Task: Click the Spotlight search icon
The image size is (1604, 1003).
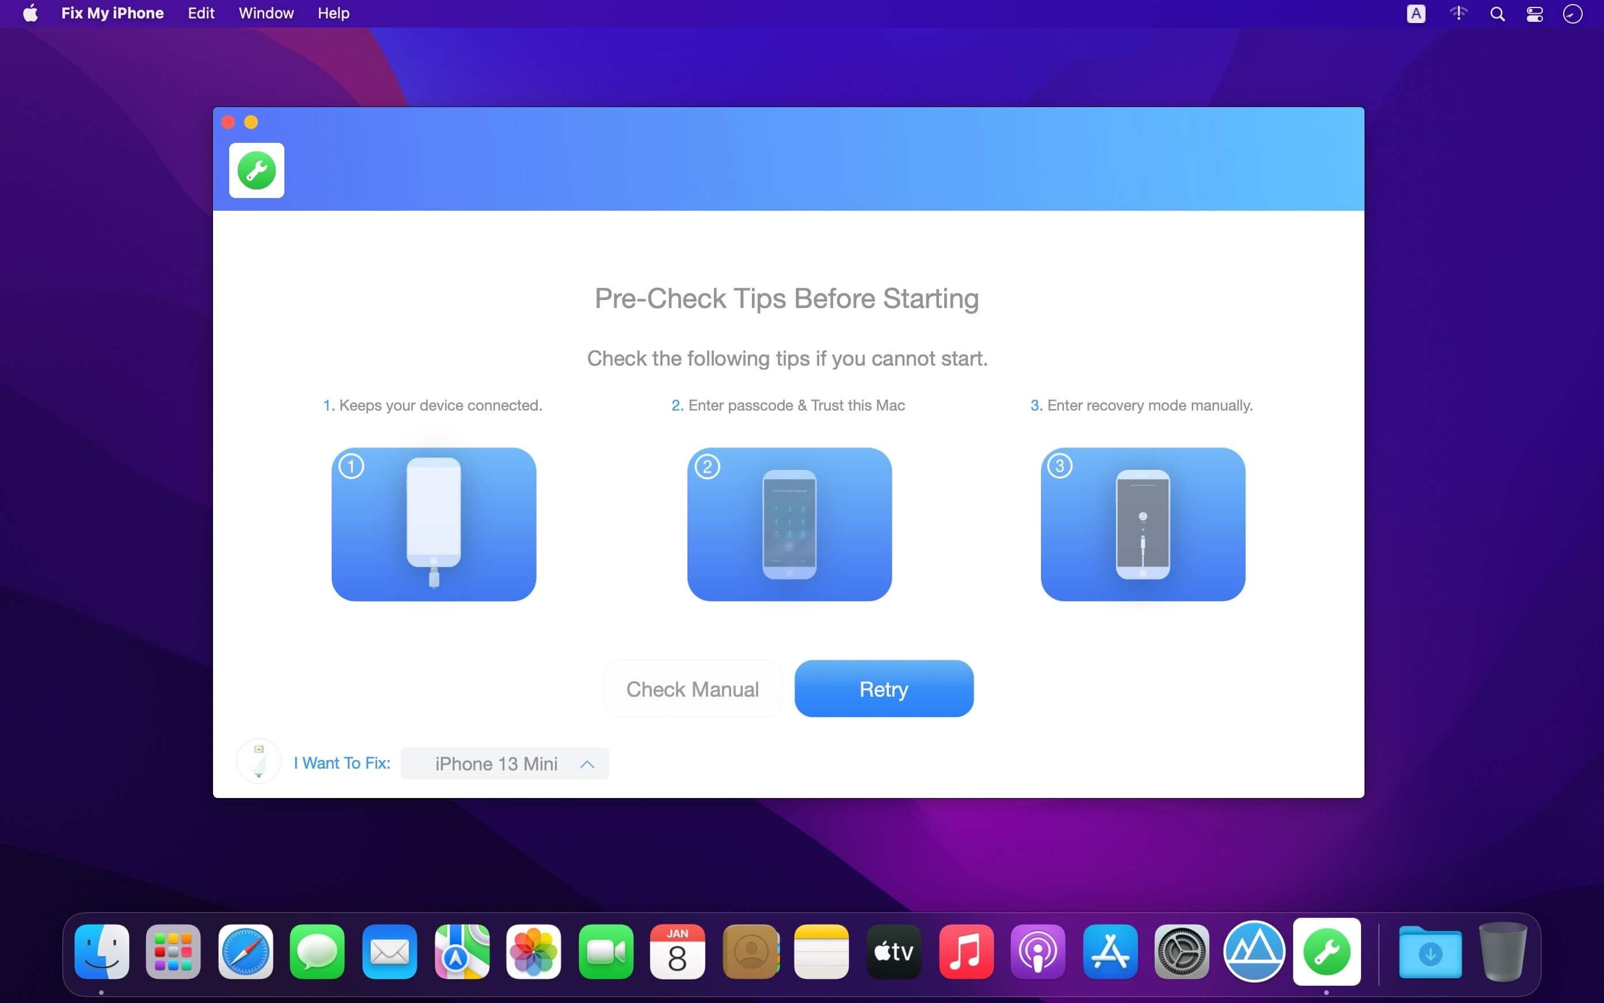Action: tap(1497, 14)
